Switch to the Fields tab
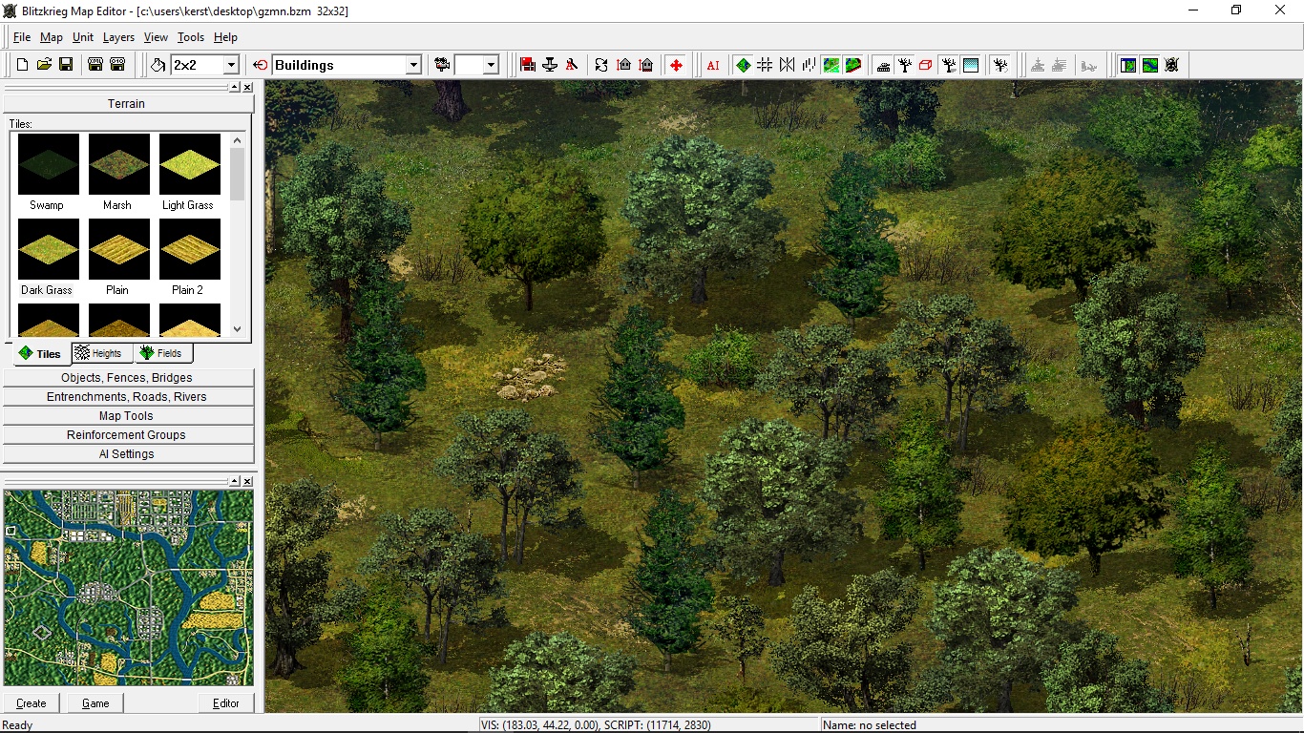 pyautogui.click(x=162, y=353)
